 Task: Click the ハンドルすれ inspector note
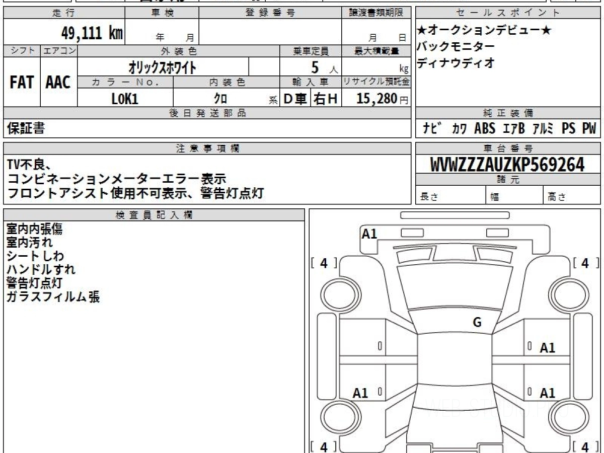[41, 270]
